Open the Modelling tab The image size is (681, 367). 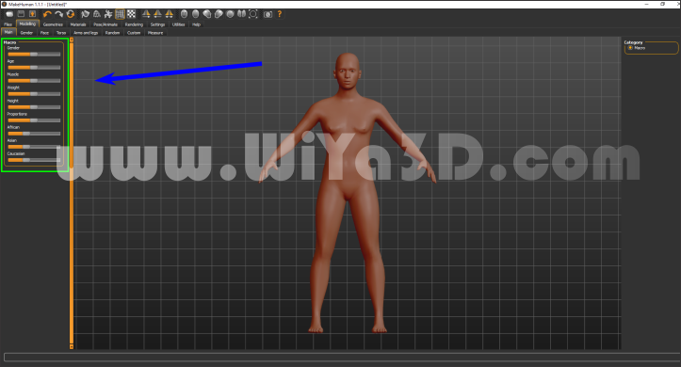click(28, 24)
